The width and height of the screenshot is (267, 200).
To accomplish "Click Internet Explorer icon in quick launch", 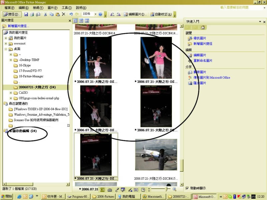I will [x=19, y=197].
